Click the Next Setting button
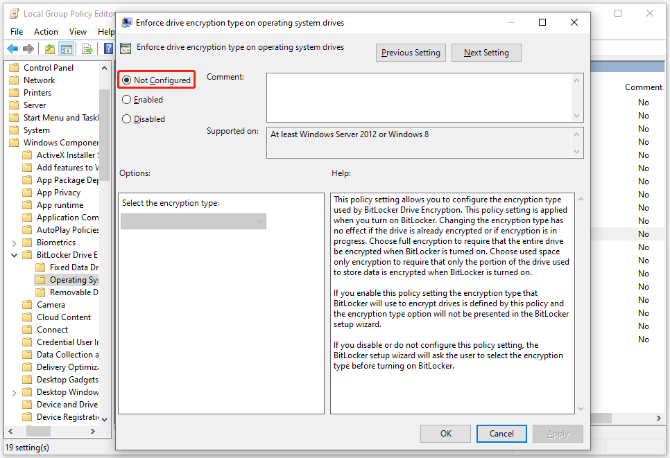Image resolution: width=670 pixels, height=458 pixels. pyautogui.click(x=486, y=53)
